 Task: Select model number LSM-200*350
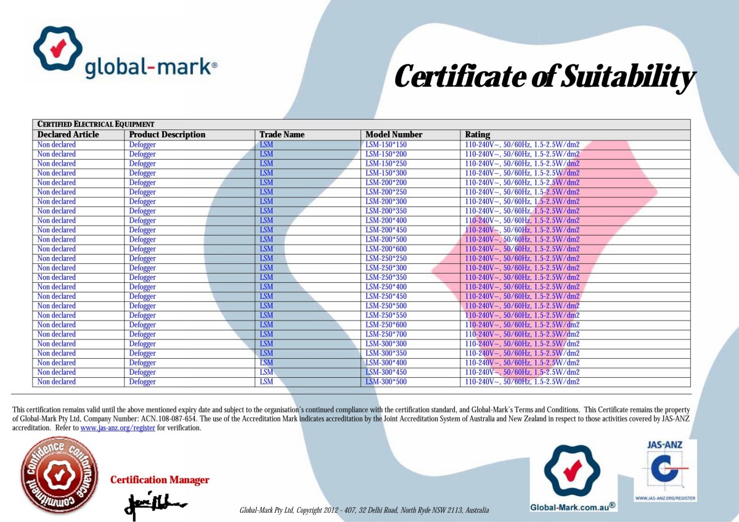click(x=386, y=211)
